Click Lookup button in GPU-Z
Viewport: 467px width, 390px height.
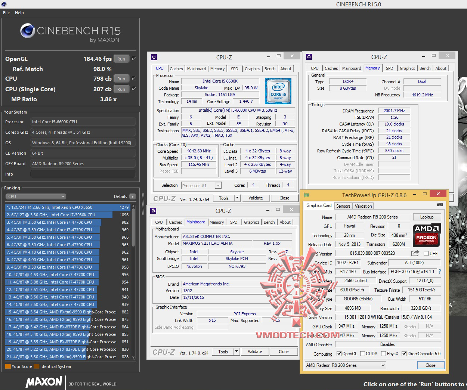click(x=427, y=217)
